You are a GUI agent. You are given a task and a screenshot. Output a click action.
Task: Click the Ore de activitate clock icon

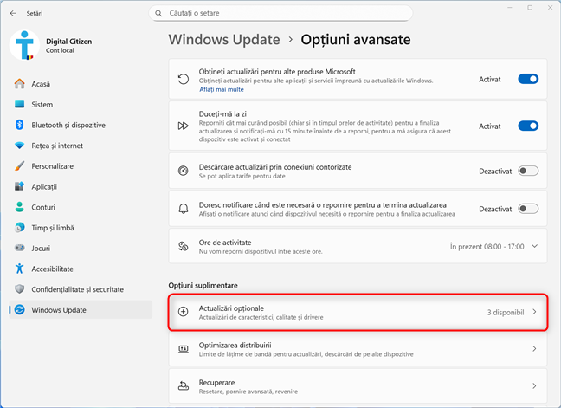pyautogui.click(x=184, y=246)
